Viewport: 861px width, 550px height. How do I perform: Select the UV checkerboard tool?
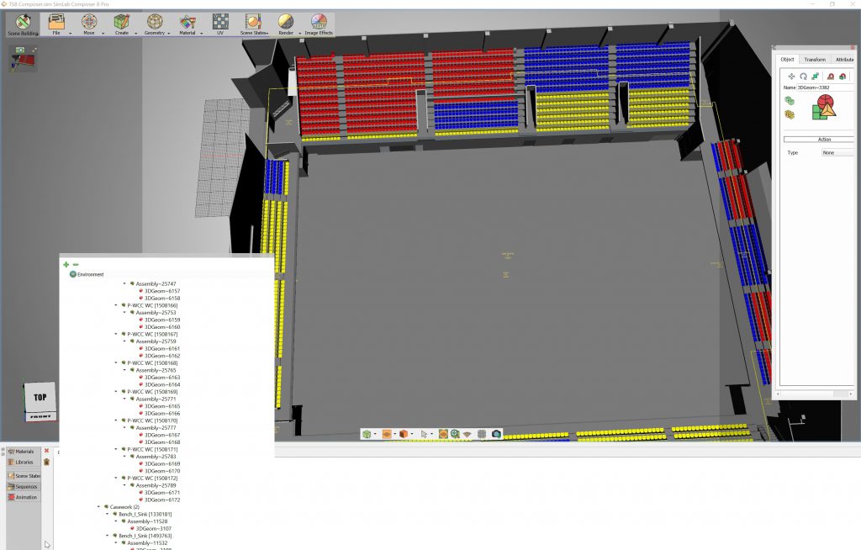(x=220, y=22)
